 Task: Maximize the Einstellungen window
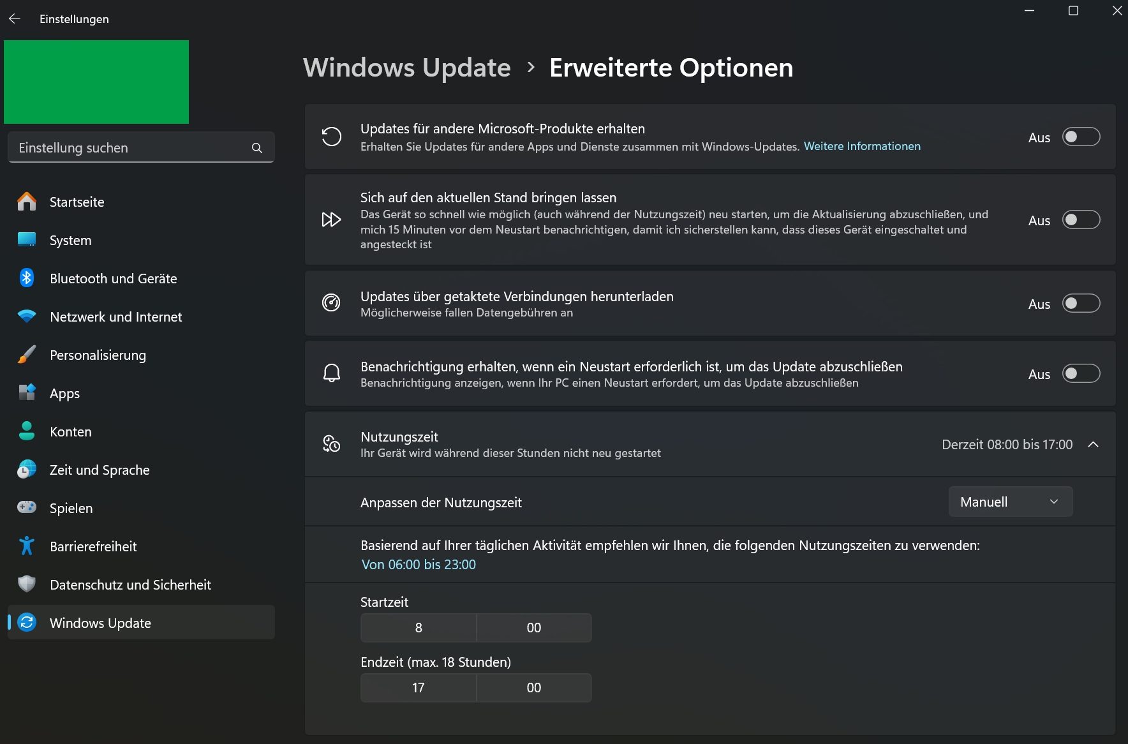(x=1073, y=11)
